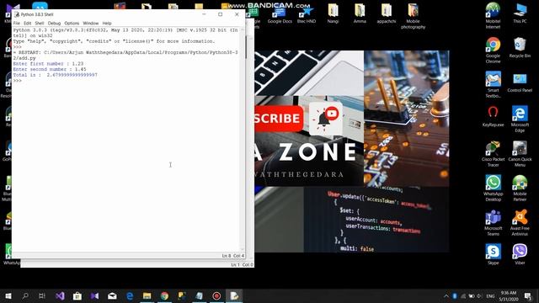Screen dimensions: 539x303
Task: Select the Control Panel desktop icon
Action: coord(520,82)
